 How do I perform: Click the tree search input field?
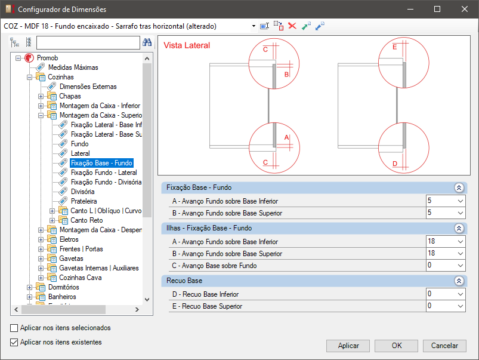click(88, 42)
